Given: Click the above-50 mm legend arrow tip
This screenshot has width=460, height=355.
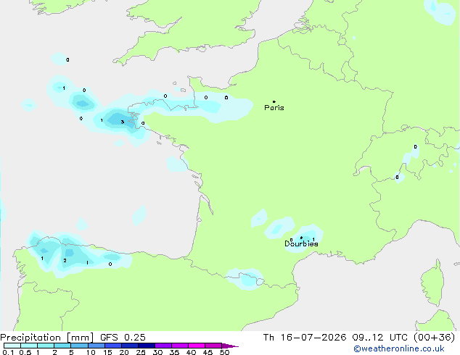Looking at the screenshot, I should click(x=230, y=346).
